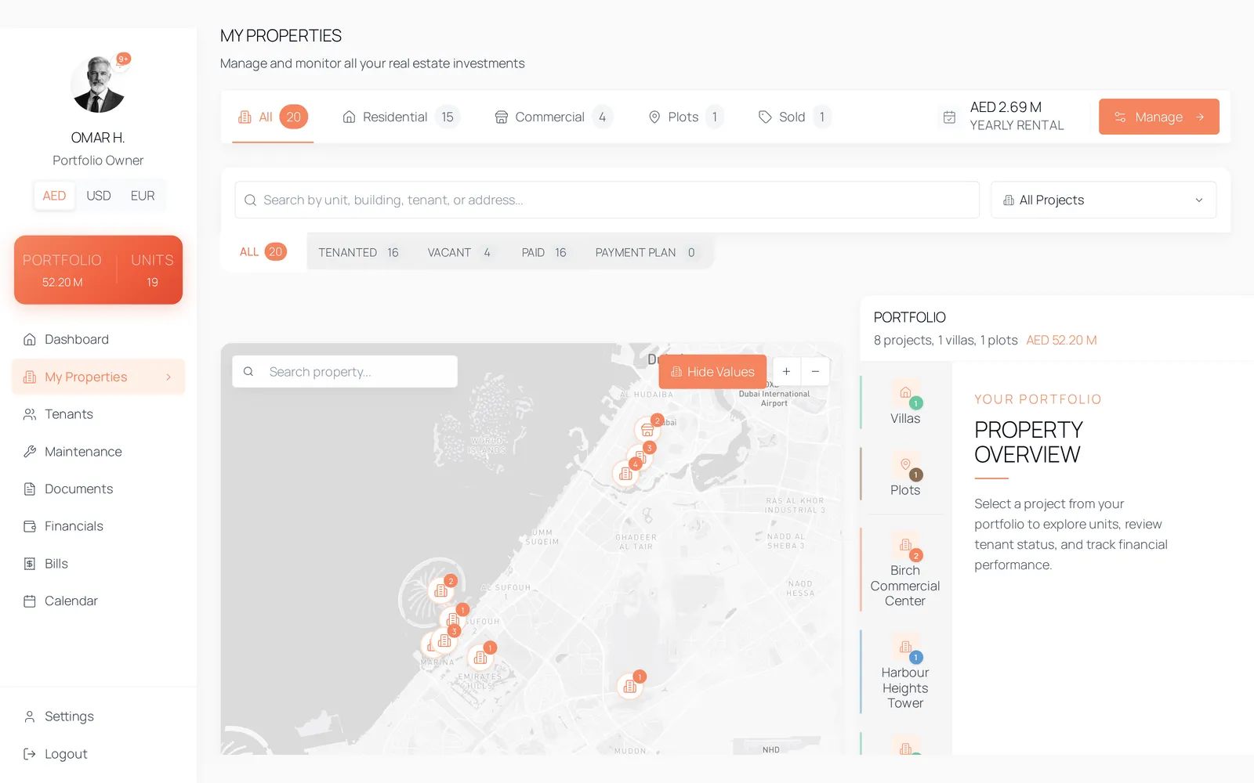This screenshot has width=1254, height=783.
Task: Switch currency to AED
Action: [x=54, y=196]
